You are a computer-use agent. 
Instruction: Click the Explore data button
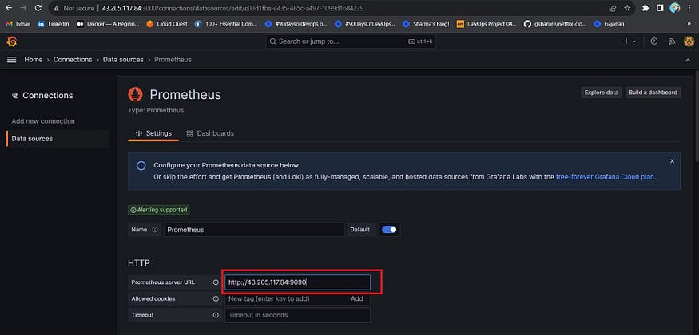pos(601,93)
